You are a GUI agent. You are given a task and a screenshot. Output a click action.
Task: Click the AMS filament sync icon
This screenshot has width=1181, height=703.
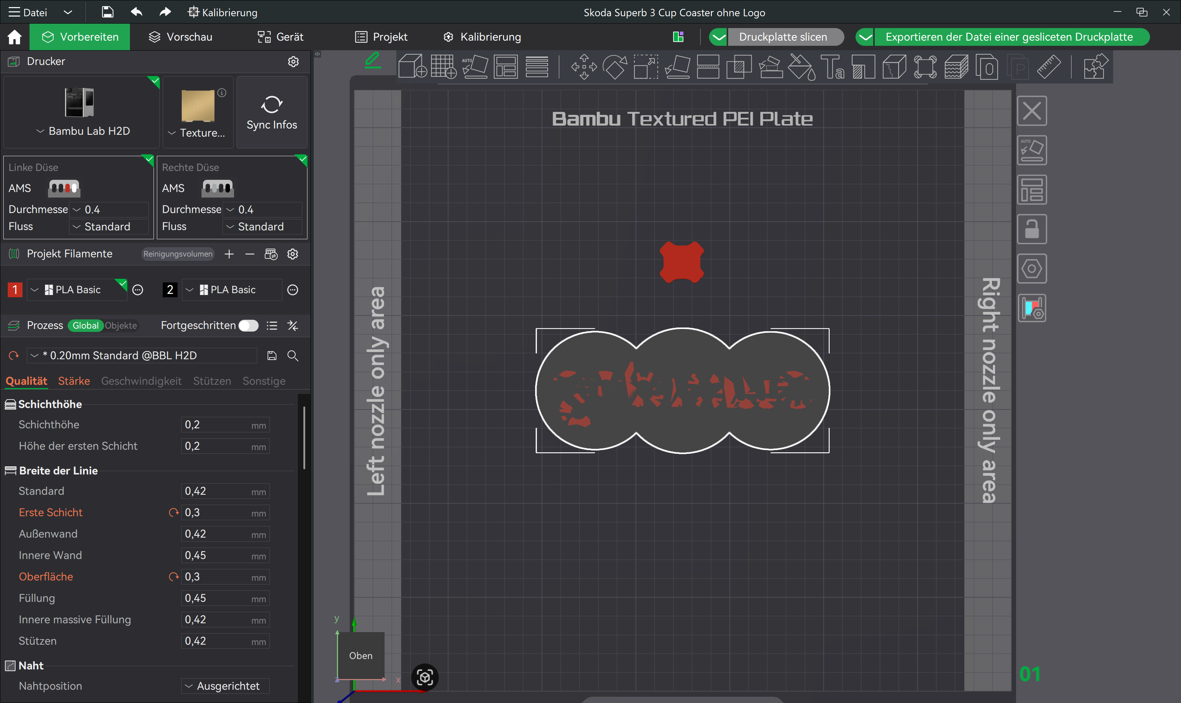(271, 254)
